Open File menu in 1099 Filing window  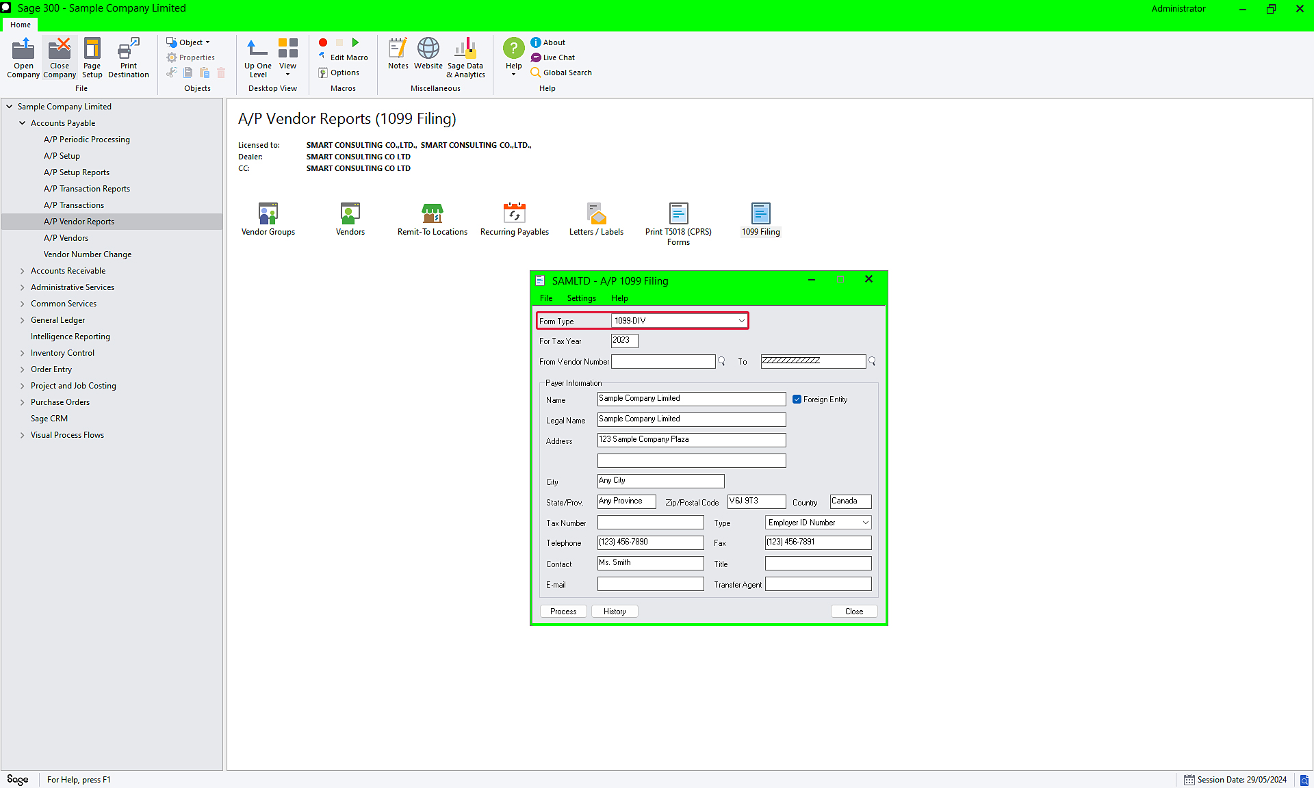[x=546, y=298]
